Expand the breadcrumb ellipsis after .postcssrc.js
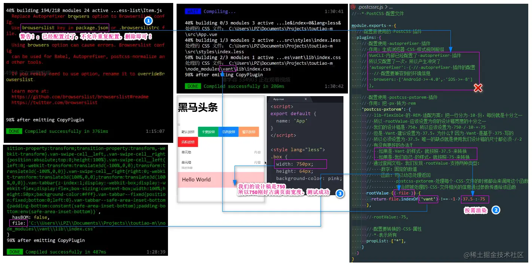 (391, 7)
